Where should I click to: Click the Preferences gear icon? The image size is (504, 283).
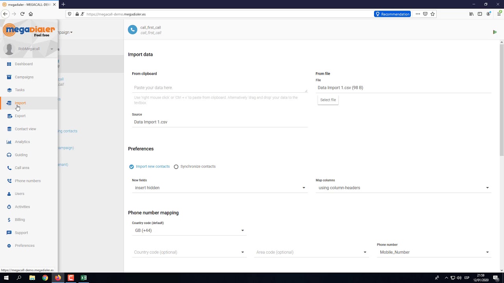tap(9, 246)
